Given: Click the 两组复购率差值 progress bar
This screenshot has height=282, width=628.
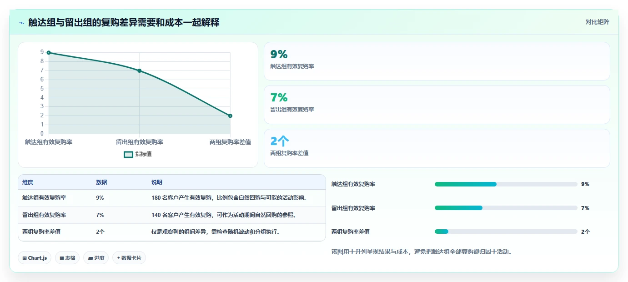Looking at the screenshot, I should click(506, 232).
